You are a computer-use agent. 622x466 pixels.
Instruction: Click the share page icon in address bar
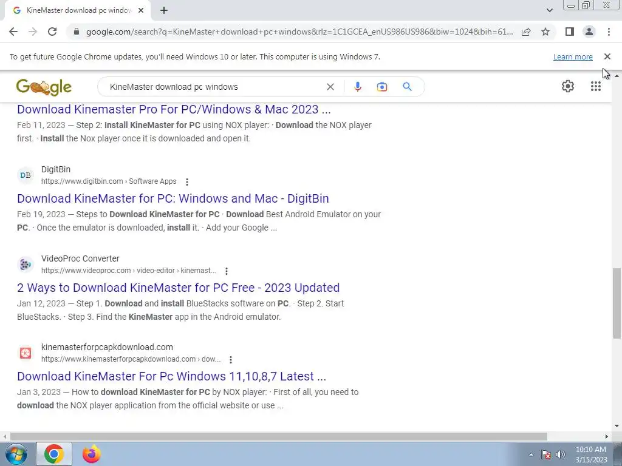[526, 32]
